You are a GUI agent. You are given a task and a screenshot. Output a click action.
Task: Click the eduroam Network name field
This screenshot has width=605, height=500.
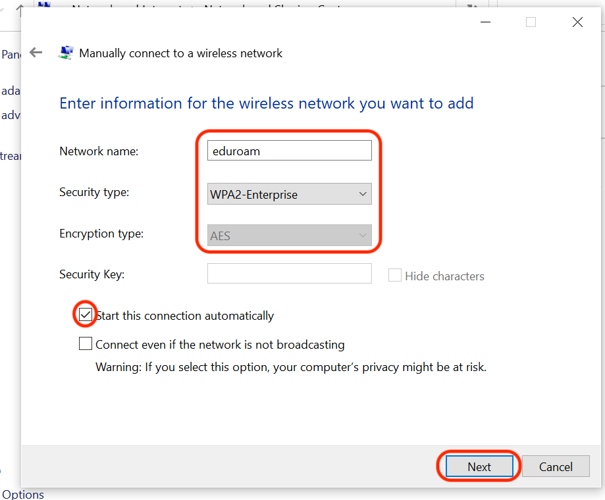pyautogui.click(x=290, y=151)
